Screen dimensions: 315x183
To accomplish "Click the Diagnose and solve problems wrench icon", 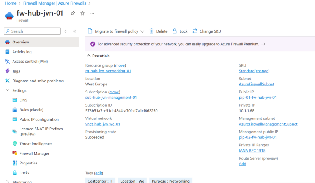I will (x=8, y=81).
